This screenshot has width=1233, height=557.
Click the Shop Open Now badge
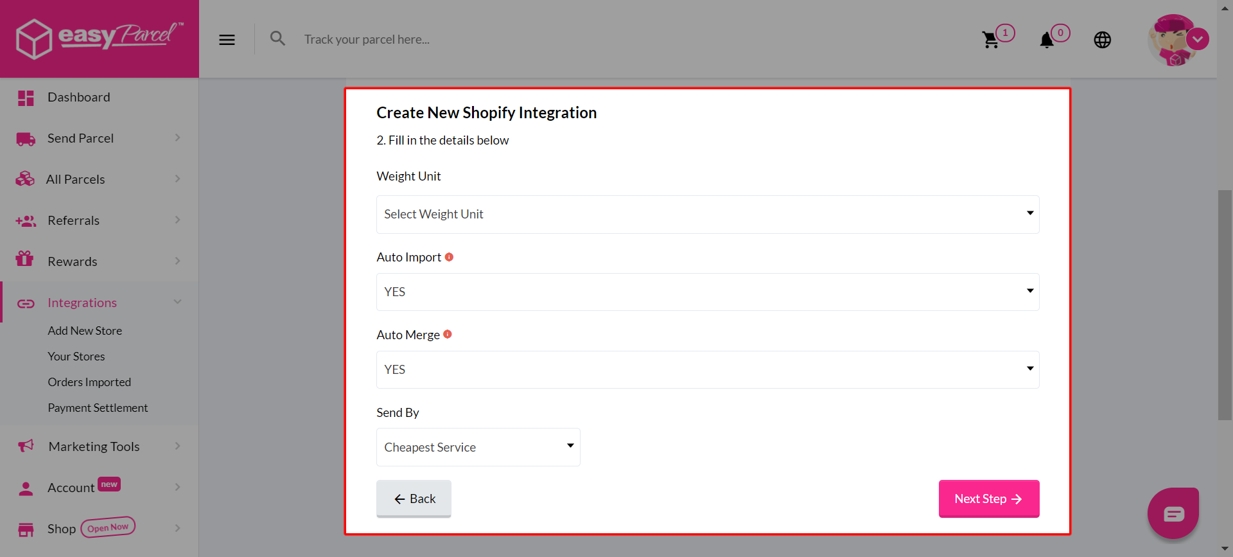tap(108, 527)
